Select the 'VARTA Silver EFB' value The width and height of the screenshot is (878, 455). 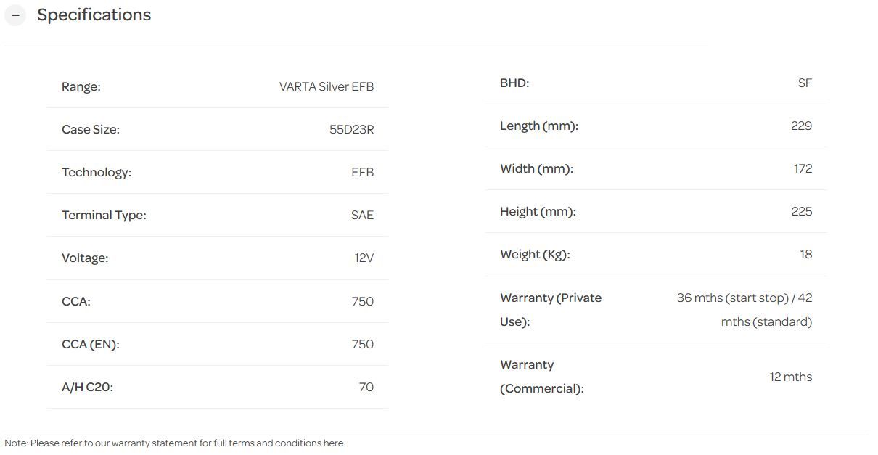(x=327, y=87)
